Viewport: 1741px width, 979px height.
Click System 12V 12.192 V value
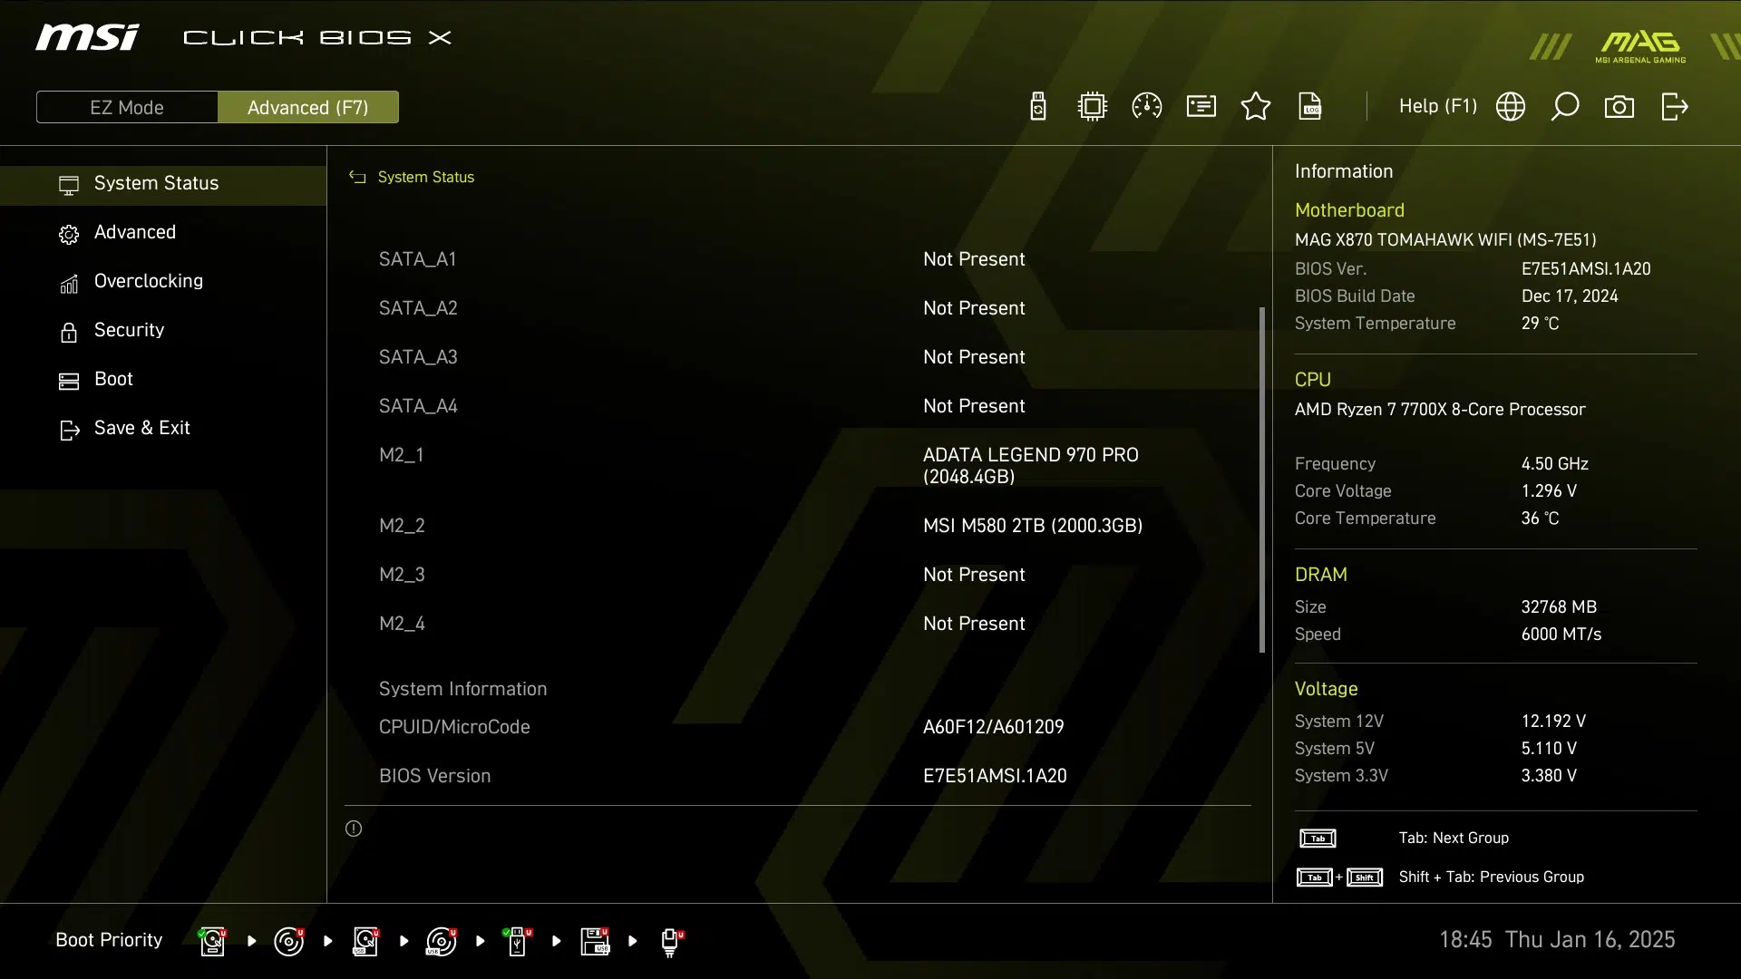(1553, 722)
